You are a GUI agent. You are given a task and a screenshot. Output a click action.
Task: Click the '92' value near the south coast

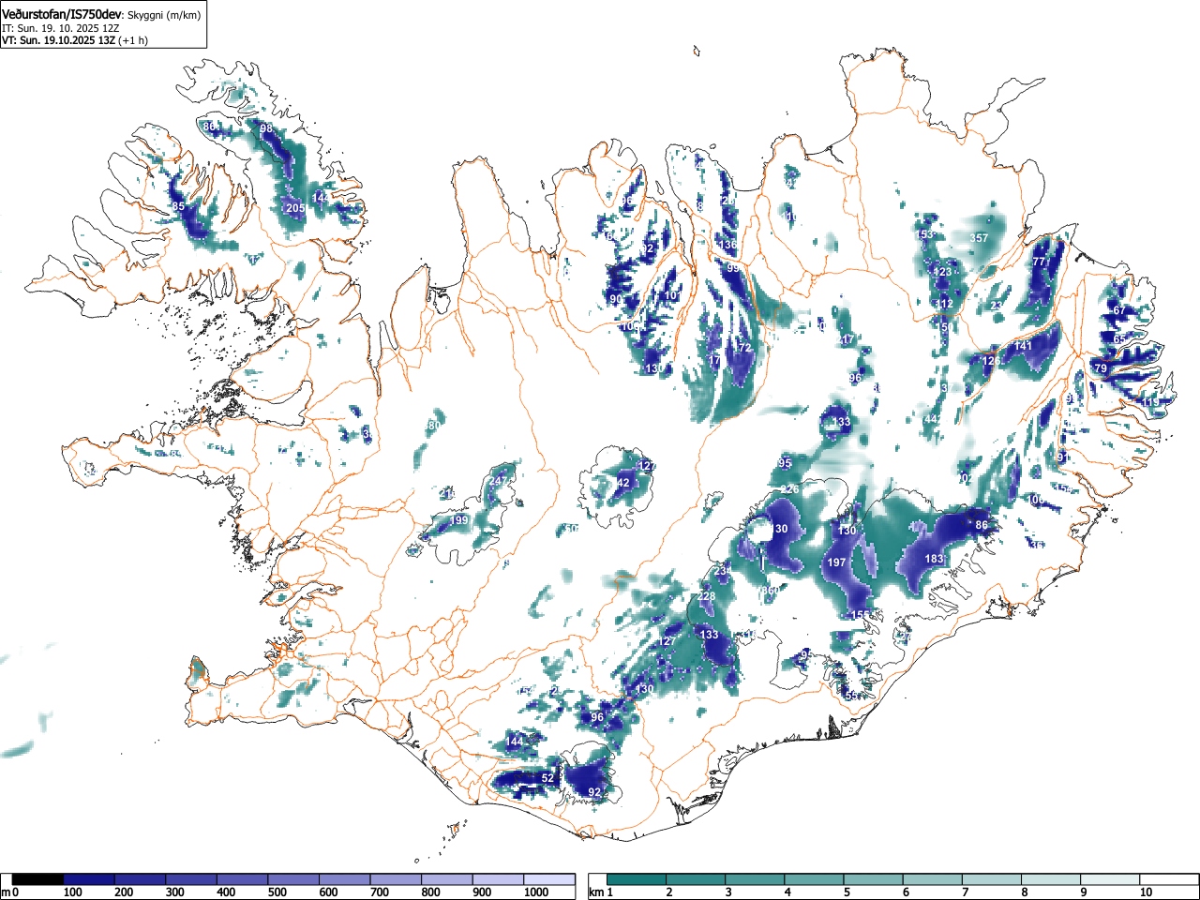594,793
